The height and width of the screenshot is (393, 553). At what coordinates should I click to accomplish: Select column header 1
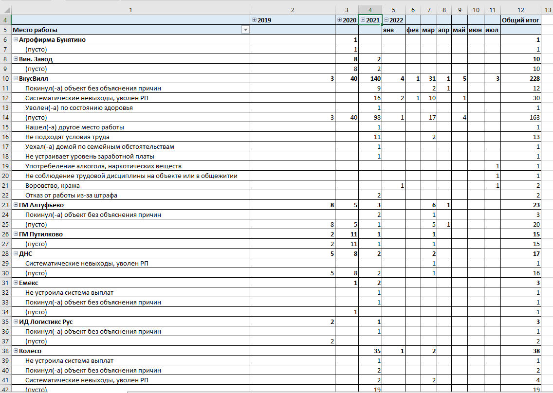click(130, 10)
